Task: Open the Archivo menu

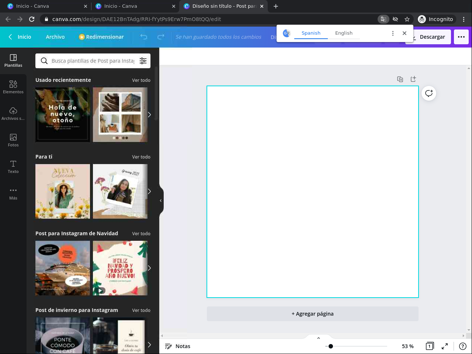Action: [55, 37]
